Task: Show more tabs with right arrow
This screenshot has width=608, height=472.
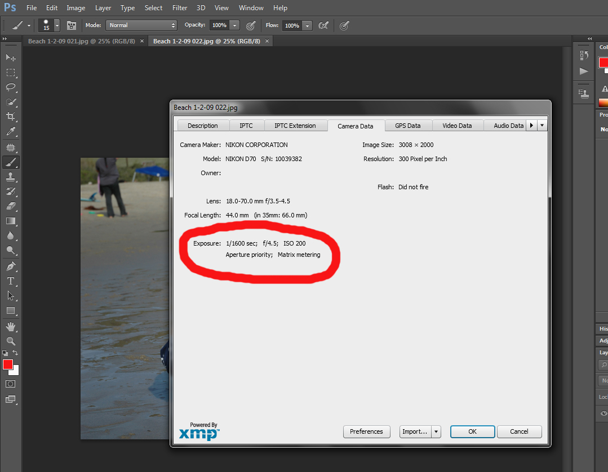Action: 531,125
